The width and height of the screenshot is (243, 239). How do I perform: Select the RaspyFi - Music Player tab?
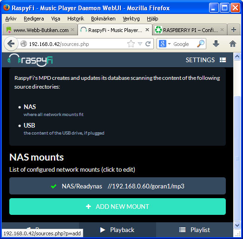pyautogui.click(x=115, y=30)
